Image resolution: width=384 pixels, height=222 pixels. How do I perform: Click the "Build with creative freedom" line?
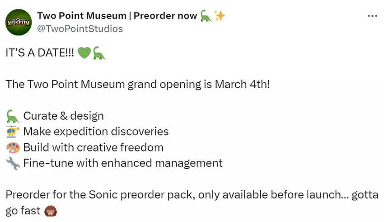point(93,147)
